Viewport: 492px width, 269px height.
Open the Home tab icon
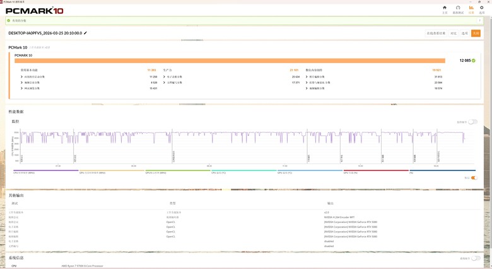click(444, 8)
